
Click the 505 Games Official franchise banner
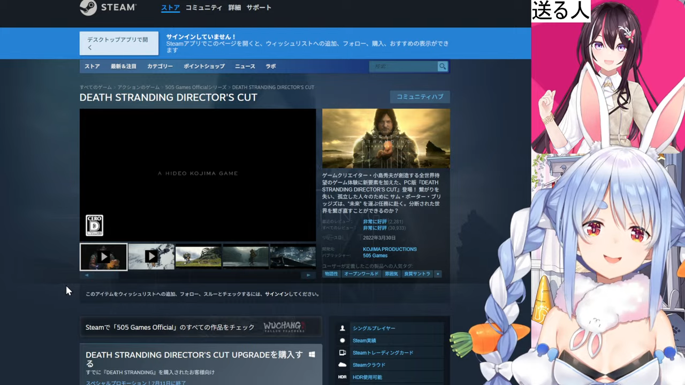coord(201,327)
